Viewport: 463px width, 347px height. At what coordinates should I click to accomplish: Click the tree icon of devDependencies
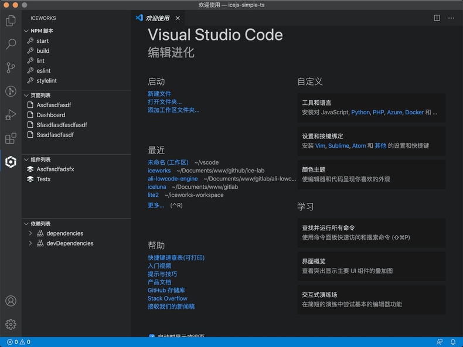point(40,243)
